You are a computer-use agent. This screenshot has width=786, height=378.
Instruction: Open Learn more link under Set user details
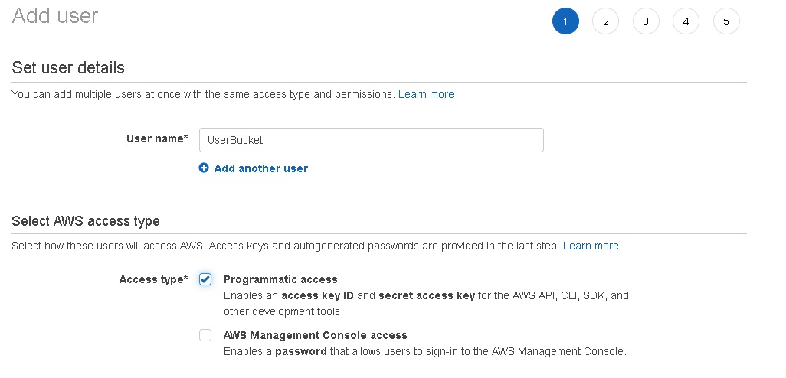coord(426,94)
